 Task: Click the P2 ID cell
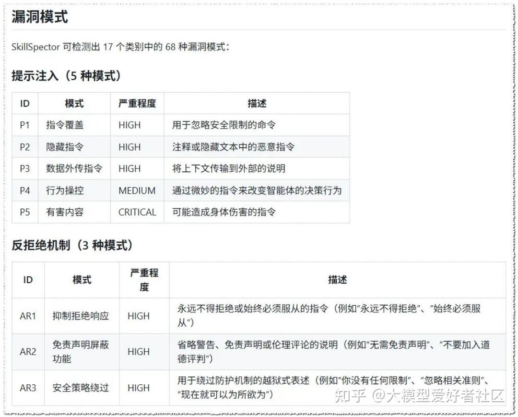pyautogui.click(x=25, y=147)
